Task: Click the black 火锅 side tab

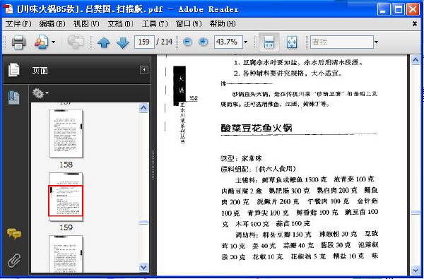Action: point(179,85)
